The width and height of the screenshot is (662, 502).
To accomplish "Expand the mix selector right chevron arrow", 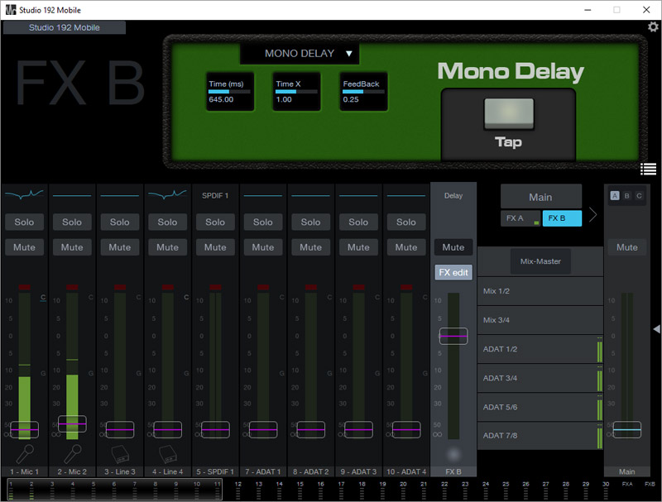I will click(592, 215).
